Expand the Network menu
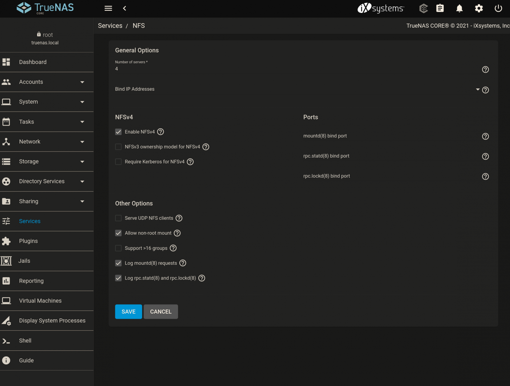 coord(47,142)
